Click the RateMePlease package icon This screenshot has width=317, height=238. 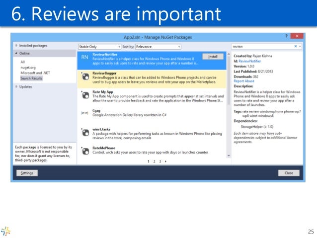coord(85,151)
